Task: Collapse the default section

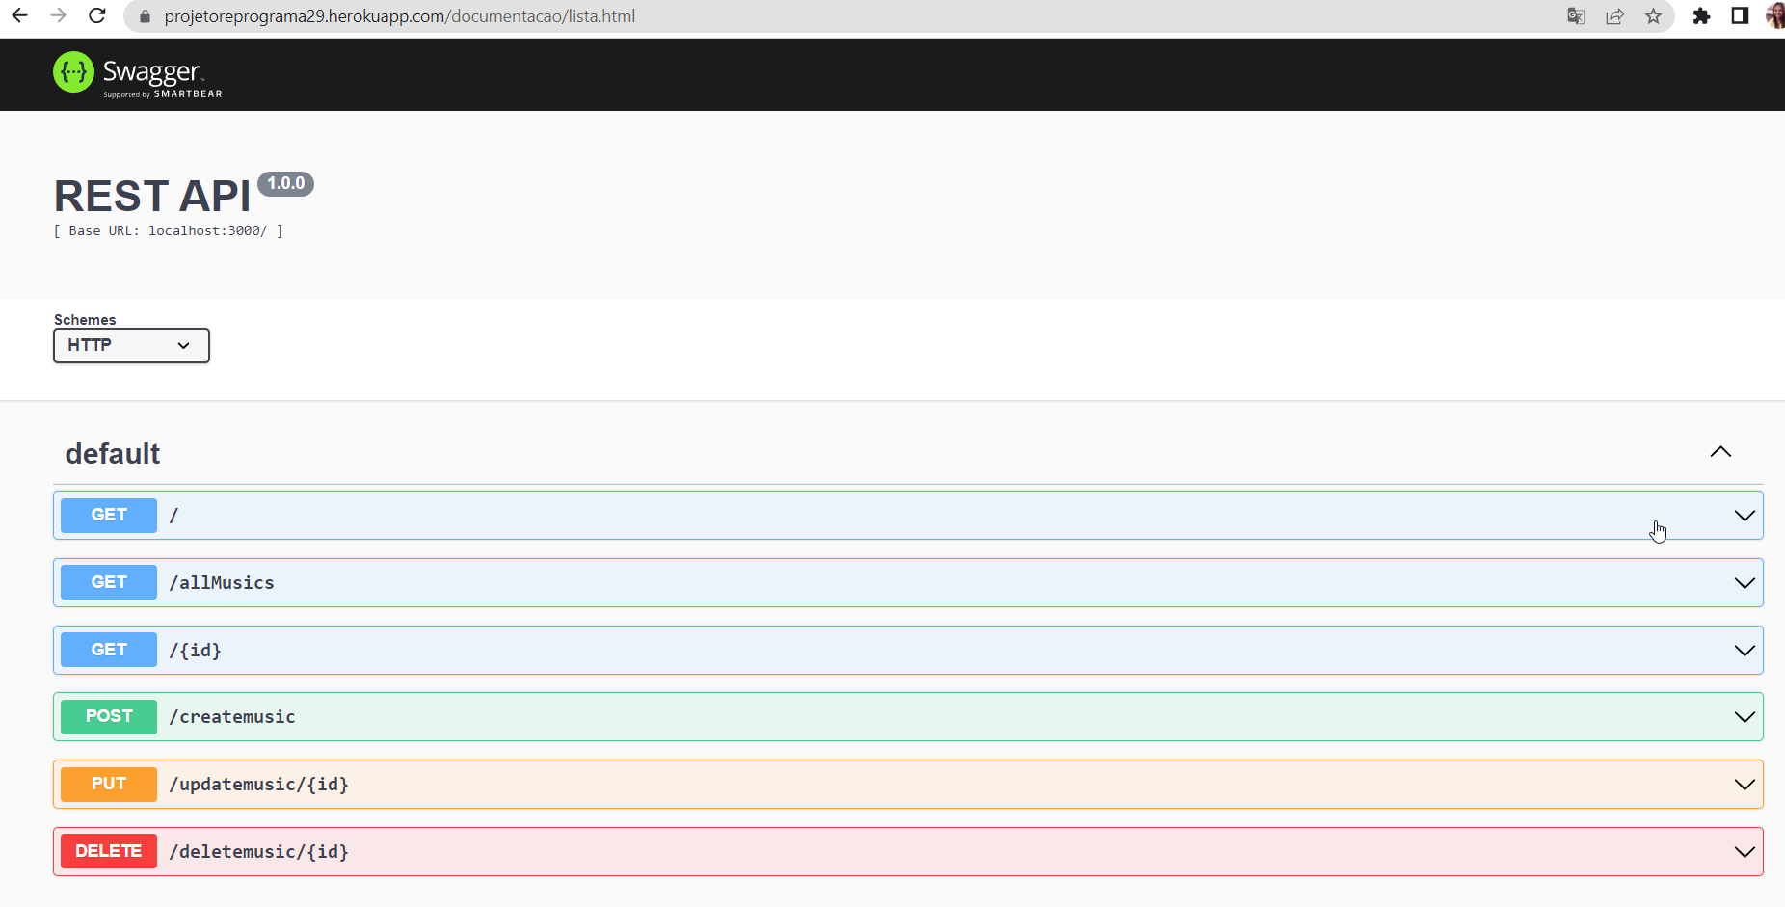Action: coord(1720,451)
